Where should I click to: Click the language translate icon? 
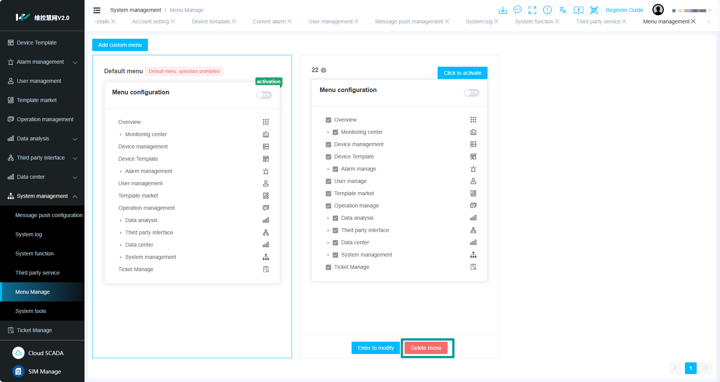pos(563,10)
